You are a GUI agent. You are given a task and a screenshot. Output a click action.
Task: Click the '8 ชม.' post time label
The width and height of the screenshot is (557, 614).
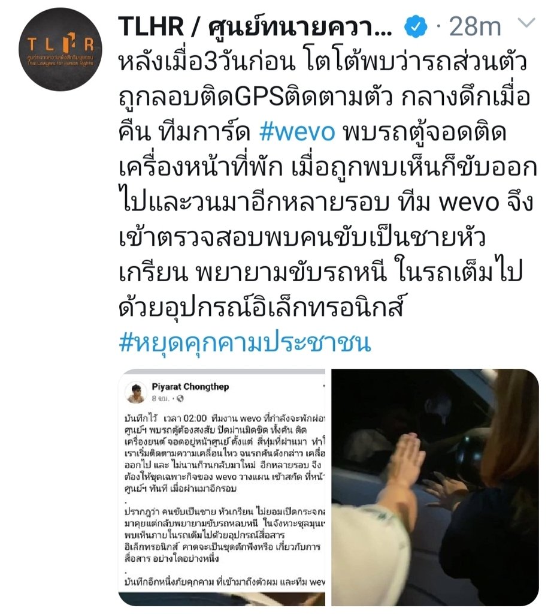click(x=161, y=399)
